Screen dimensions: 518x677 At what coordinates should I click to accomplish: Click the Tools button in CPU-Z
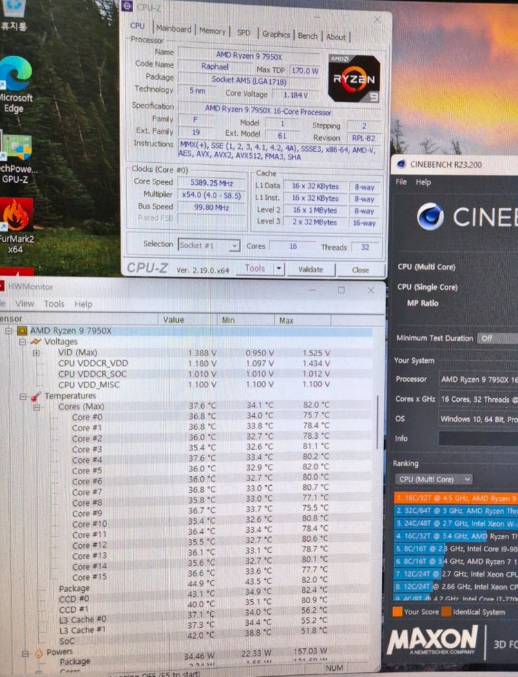pyautogui.click(x=255, y=268)
